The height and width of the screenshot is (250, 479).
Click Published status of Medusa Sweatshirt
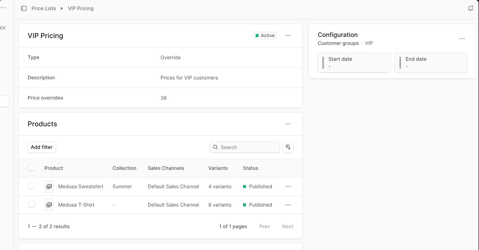[x=257, y=187]
